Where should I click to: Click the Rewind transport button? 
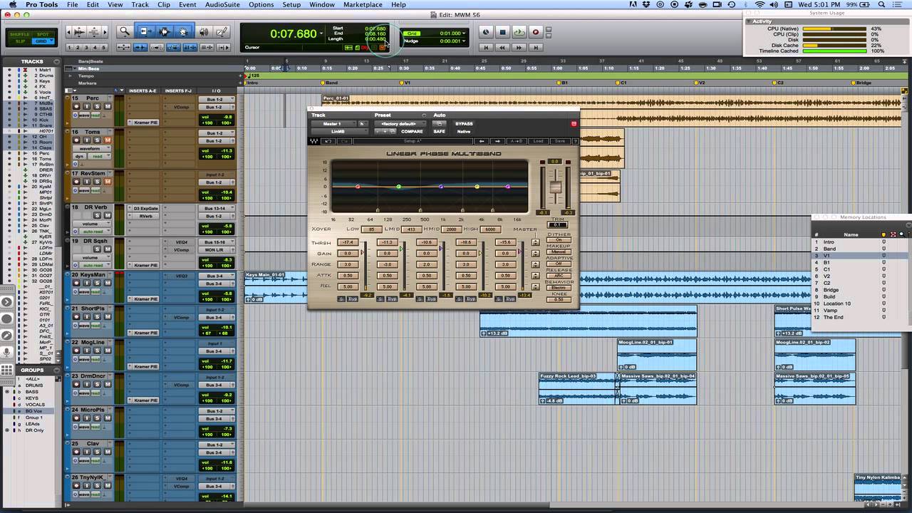pos(502,47)
